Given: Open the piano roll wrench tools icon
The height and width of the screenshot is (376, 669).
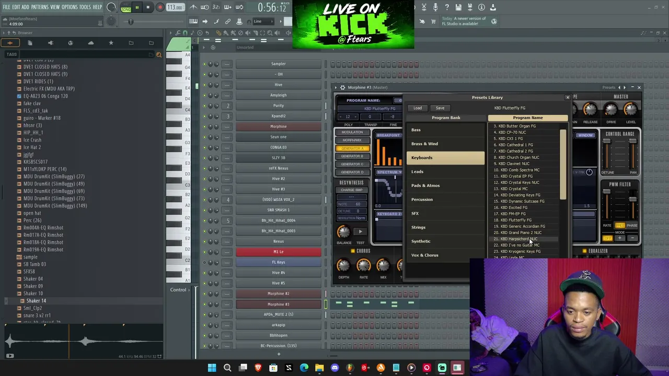Looking at the screenshot, I should [177, 33].
